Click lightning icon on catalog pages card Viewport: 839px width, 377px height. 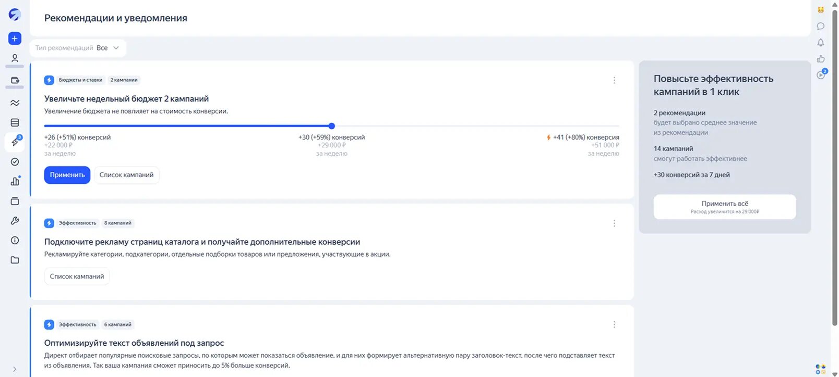tap(49, 223)
